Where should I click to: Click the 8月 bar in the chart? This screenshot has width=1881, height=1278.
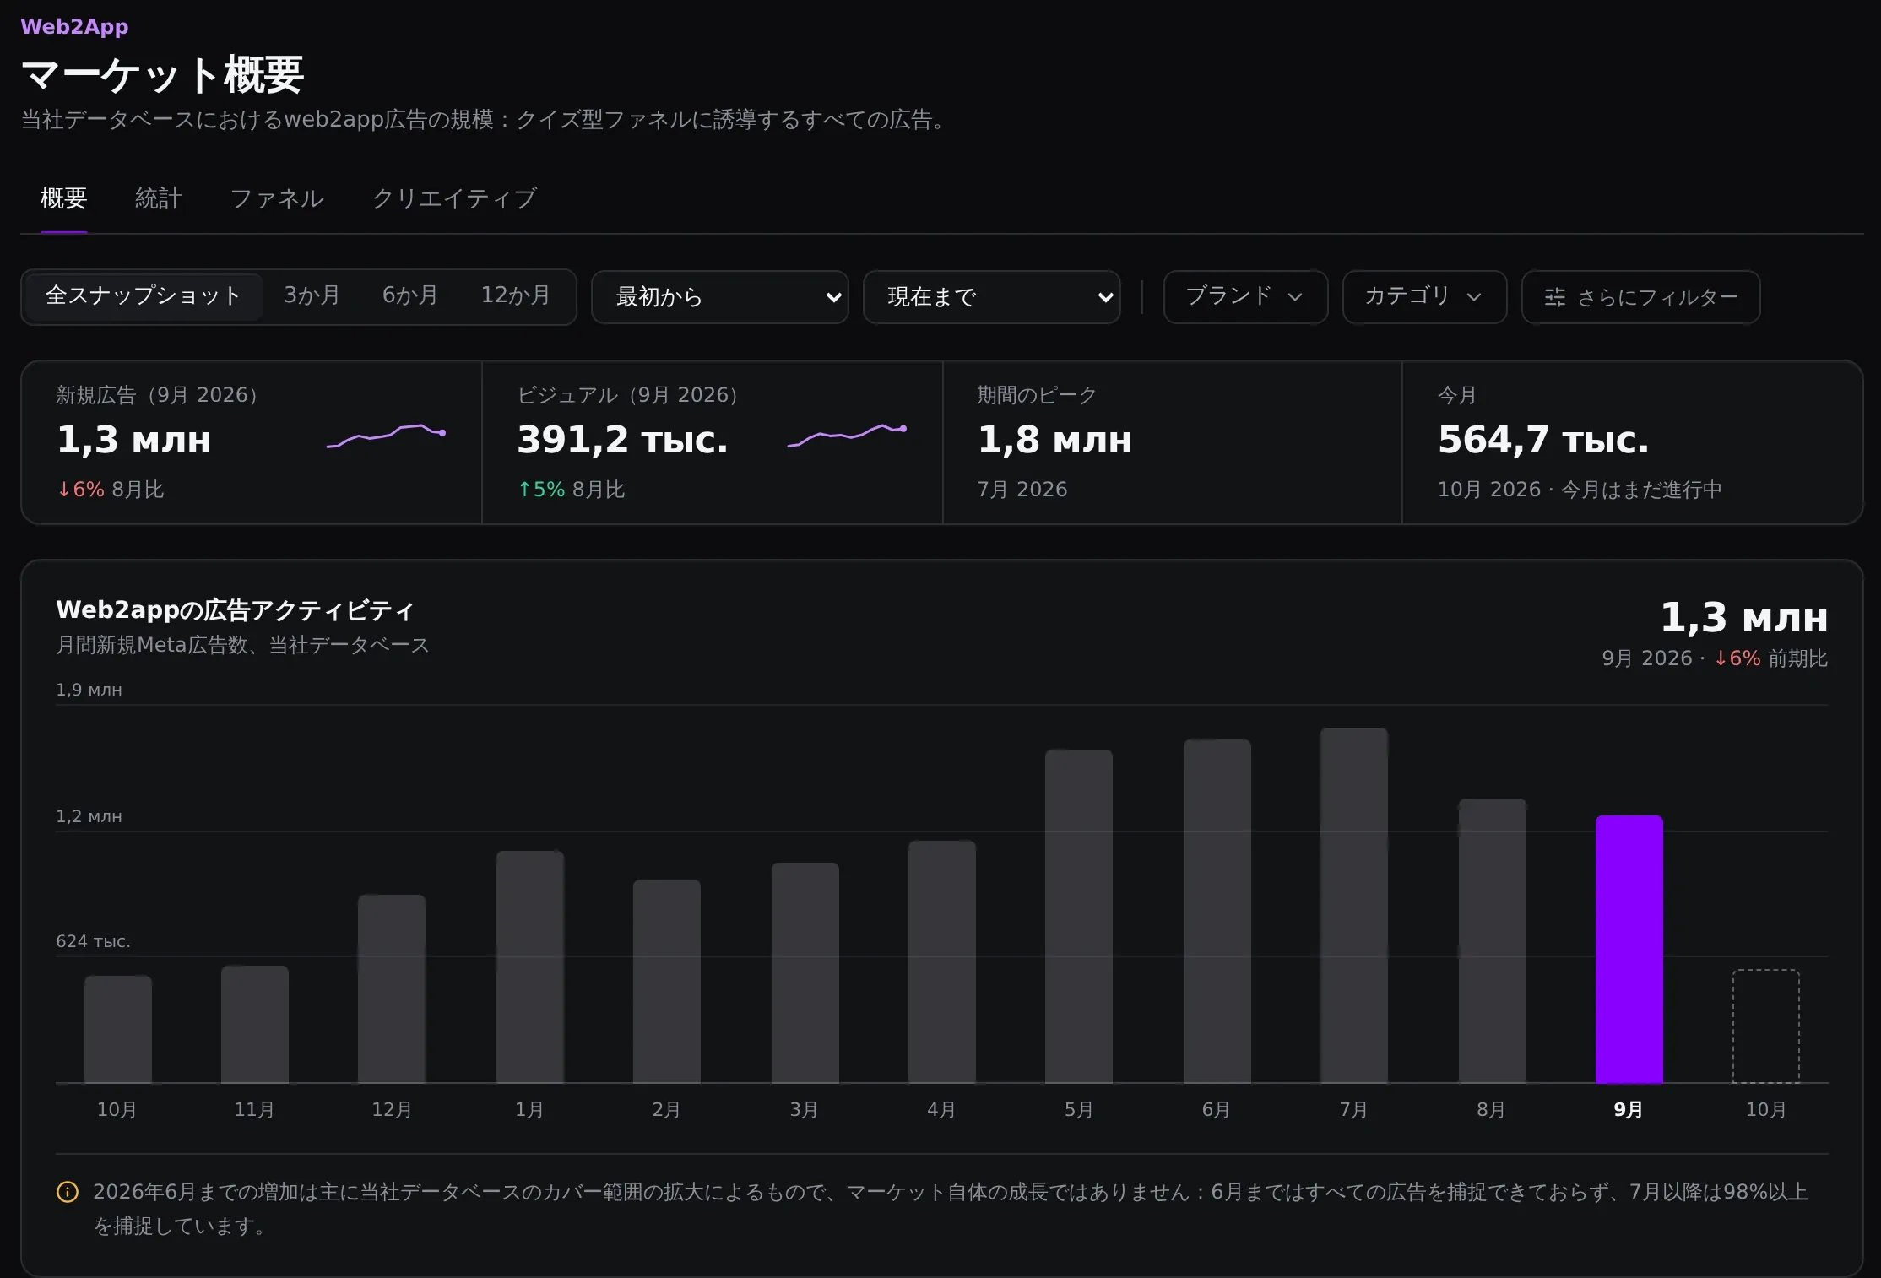pos(1492,940)
